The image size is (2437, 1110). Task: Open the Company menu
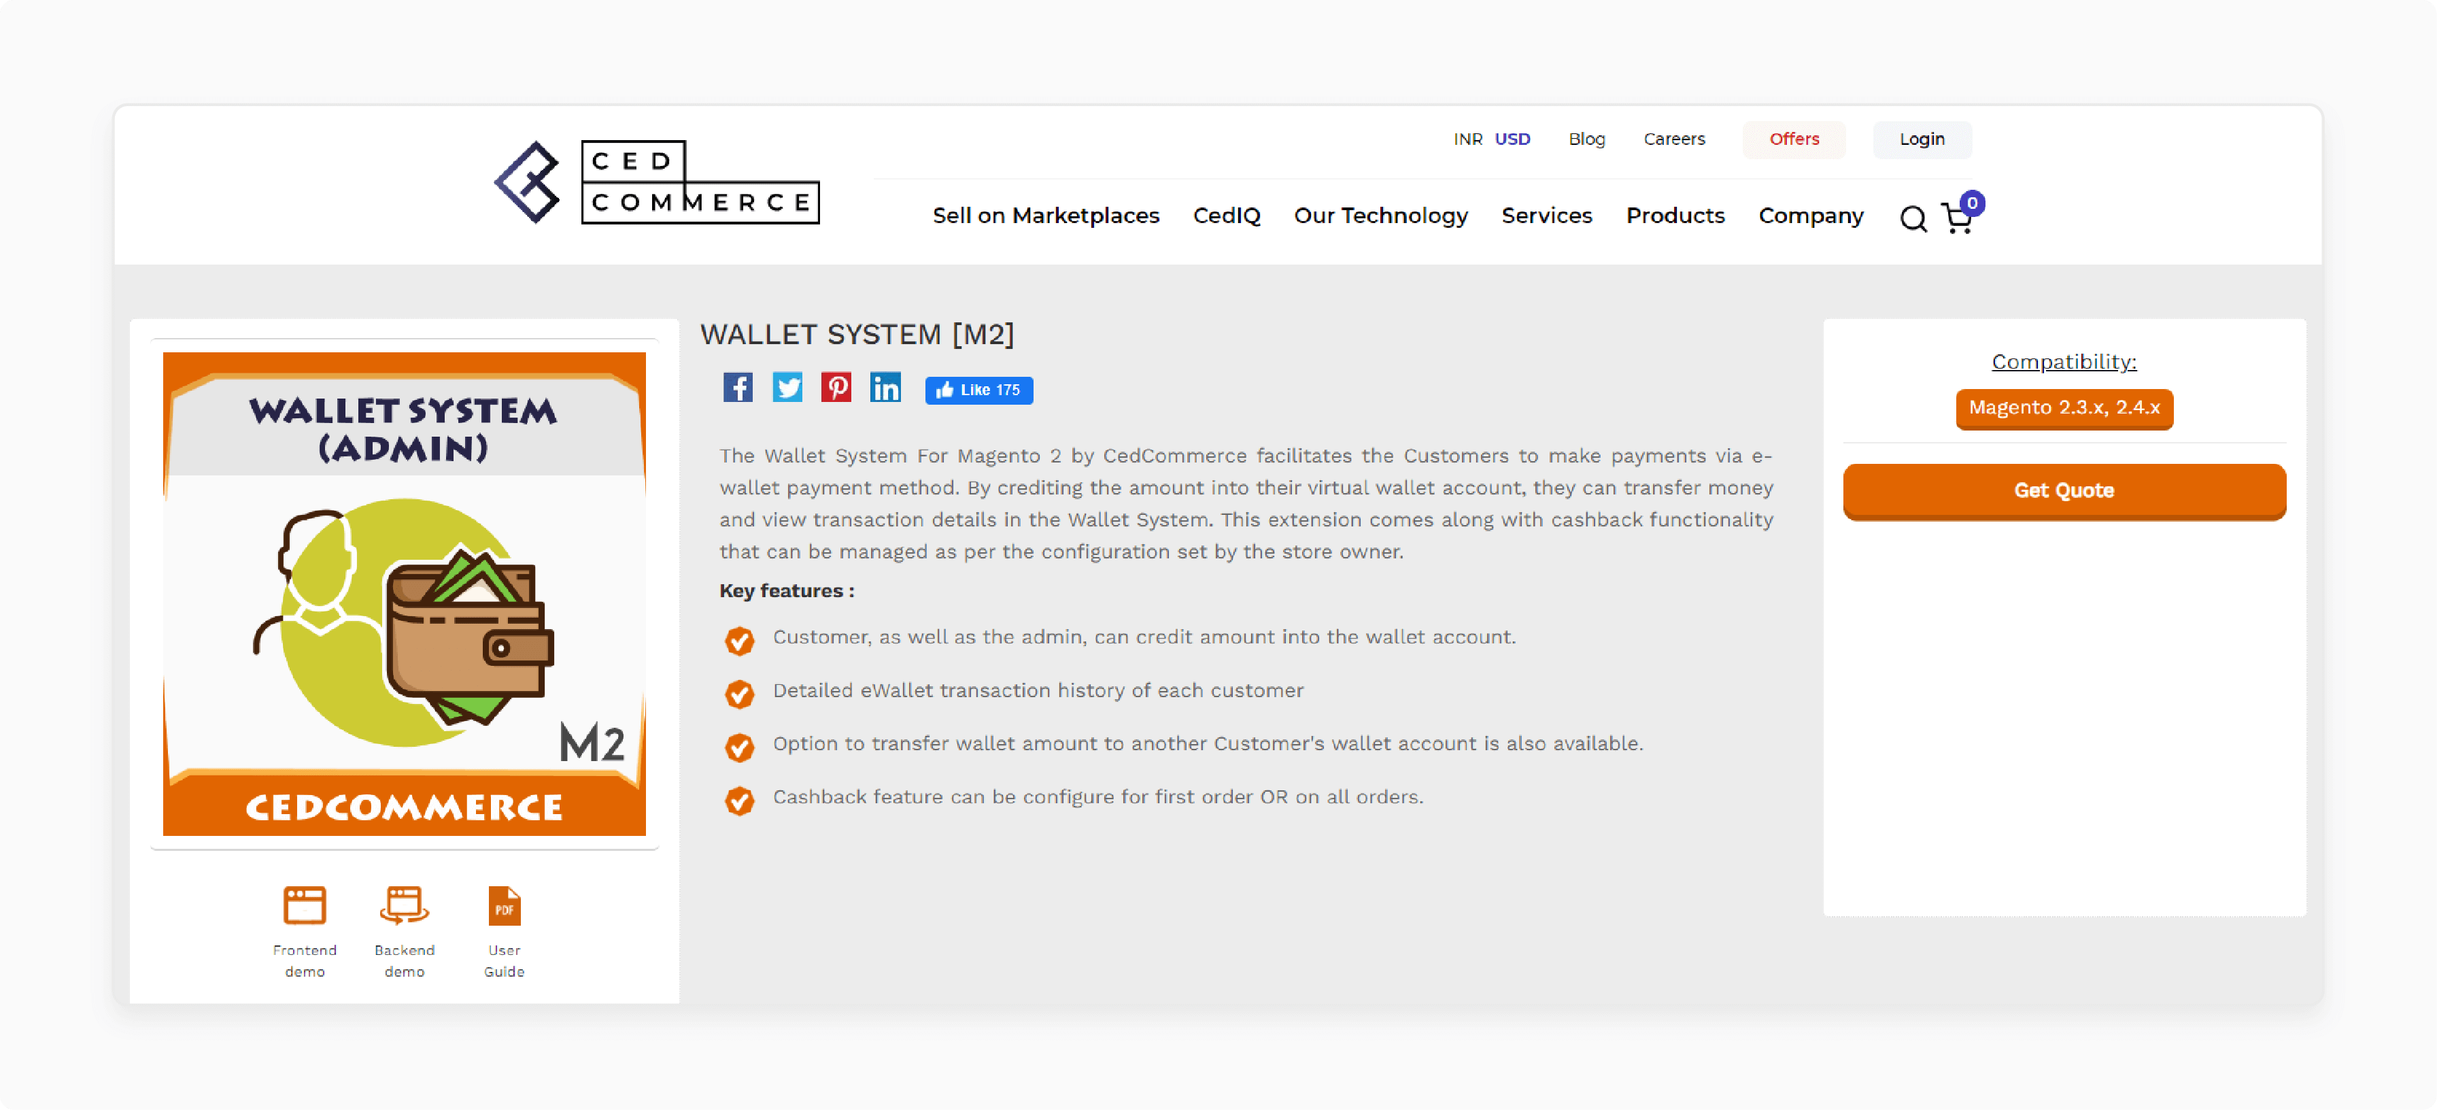pos(1810,216)
